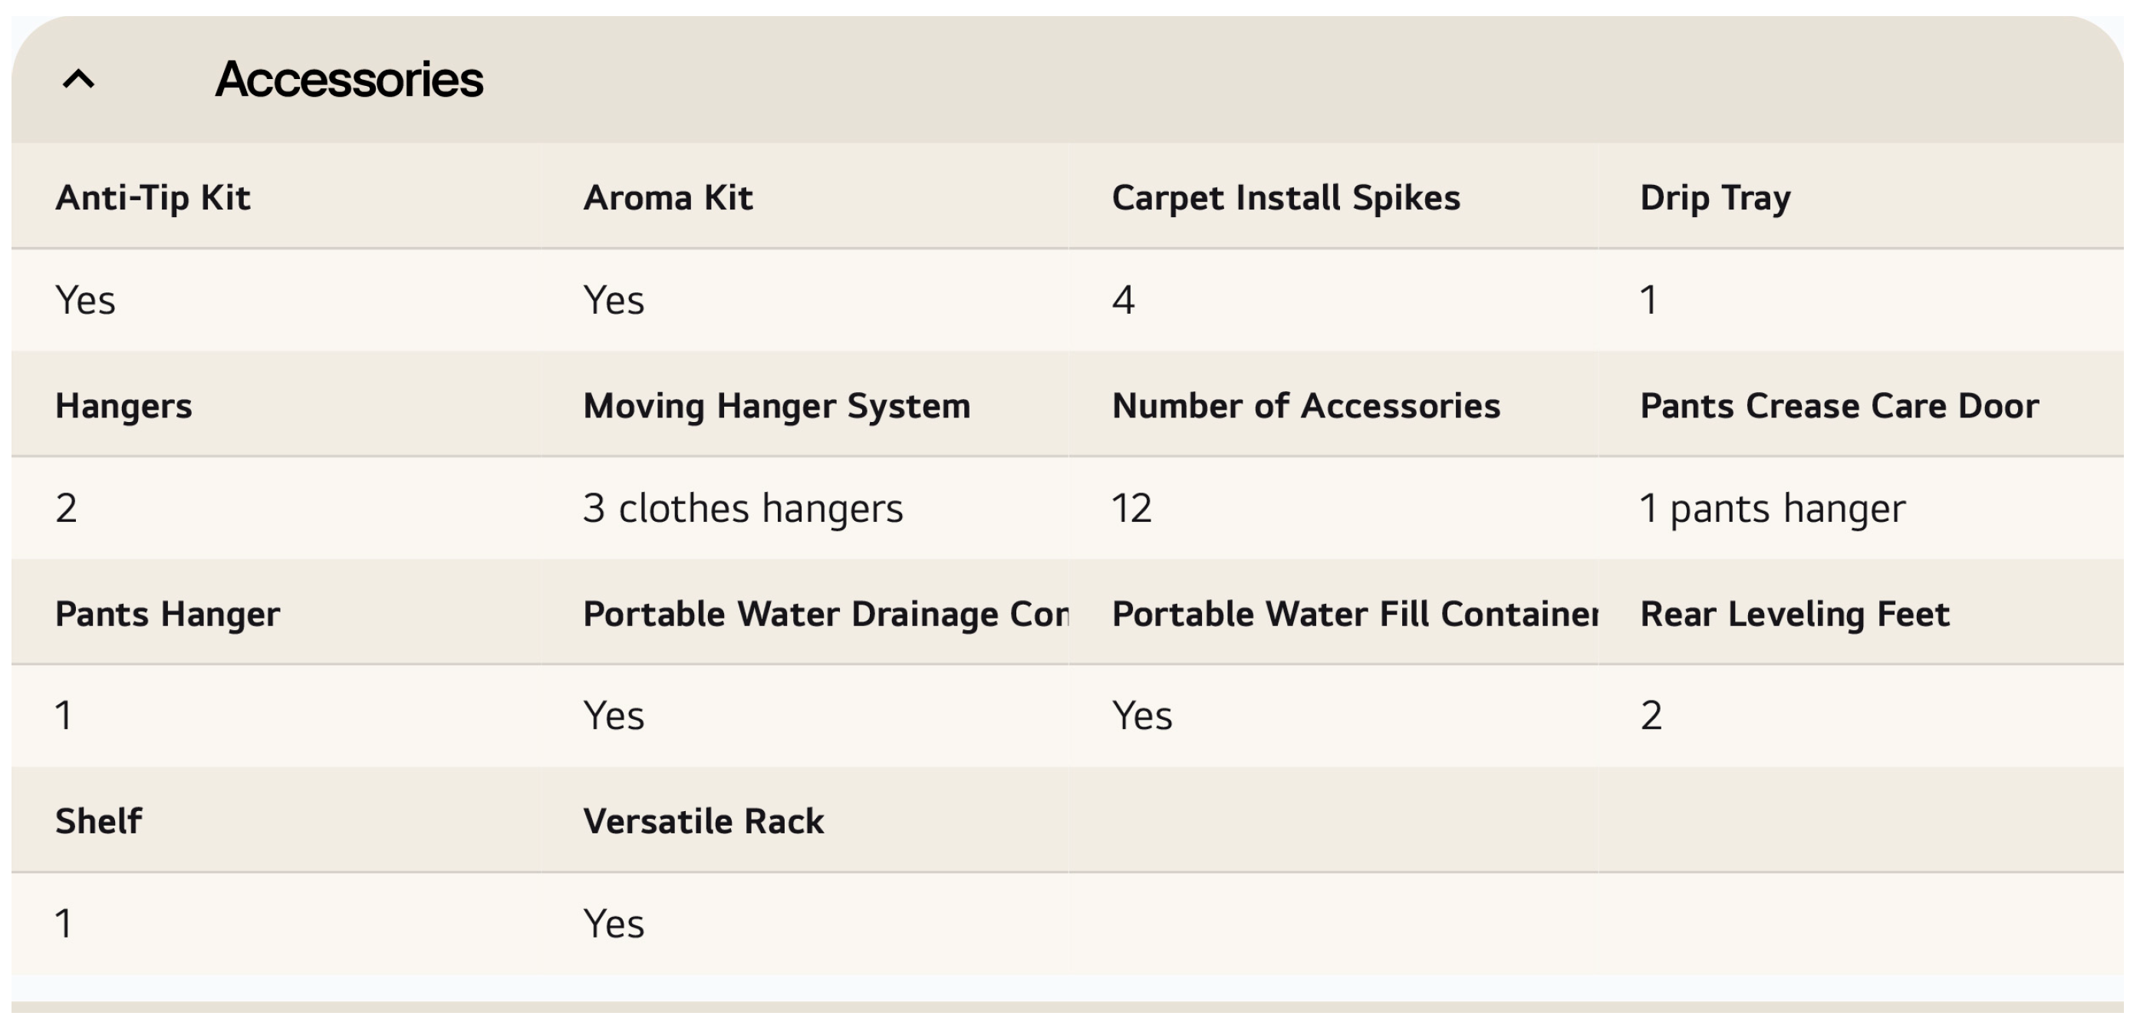The width and height of the screenshot is (2140, 1029).
Task: Click the value 12 under Number of Accessories
Action: tap(1131, 508)
